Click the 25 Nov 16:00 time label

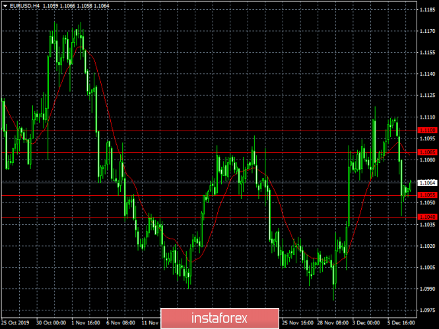pos(298,323)
